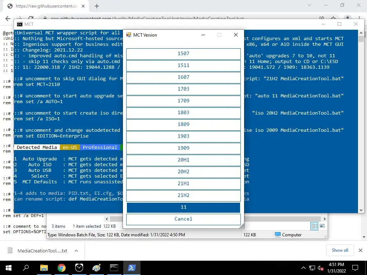Click the MCT Version dialog title icon
The image size is (367, 275).
(129, 35)
